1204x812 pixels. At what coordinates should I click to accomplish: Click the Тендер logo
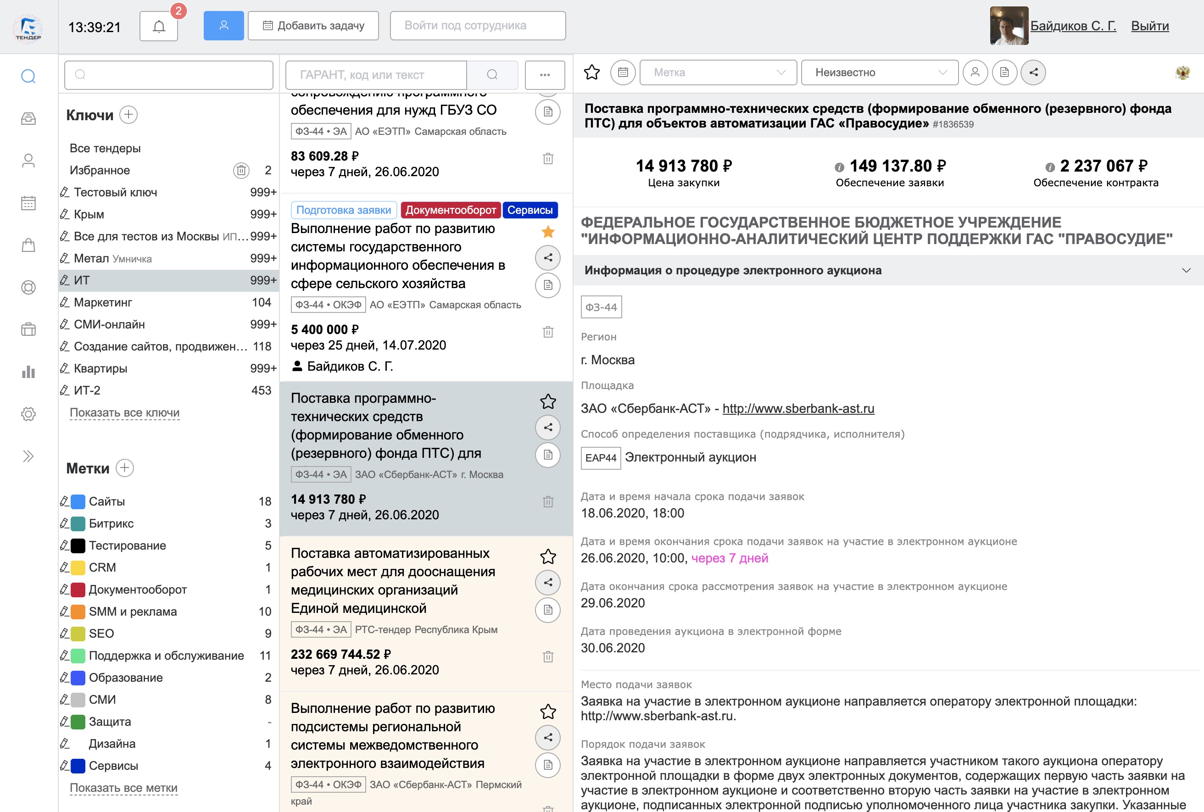28,28
